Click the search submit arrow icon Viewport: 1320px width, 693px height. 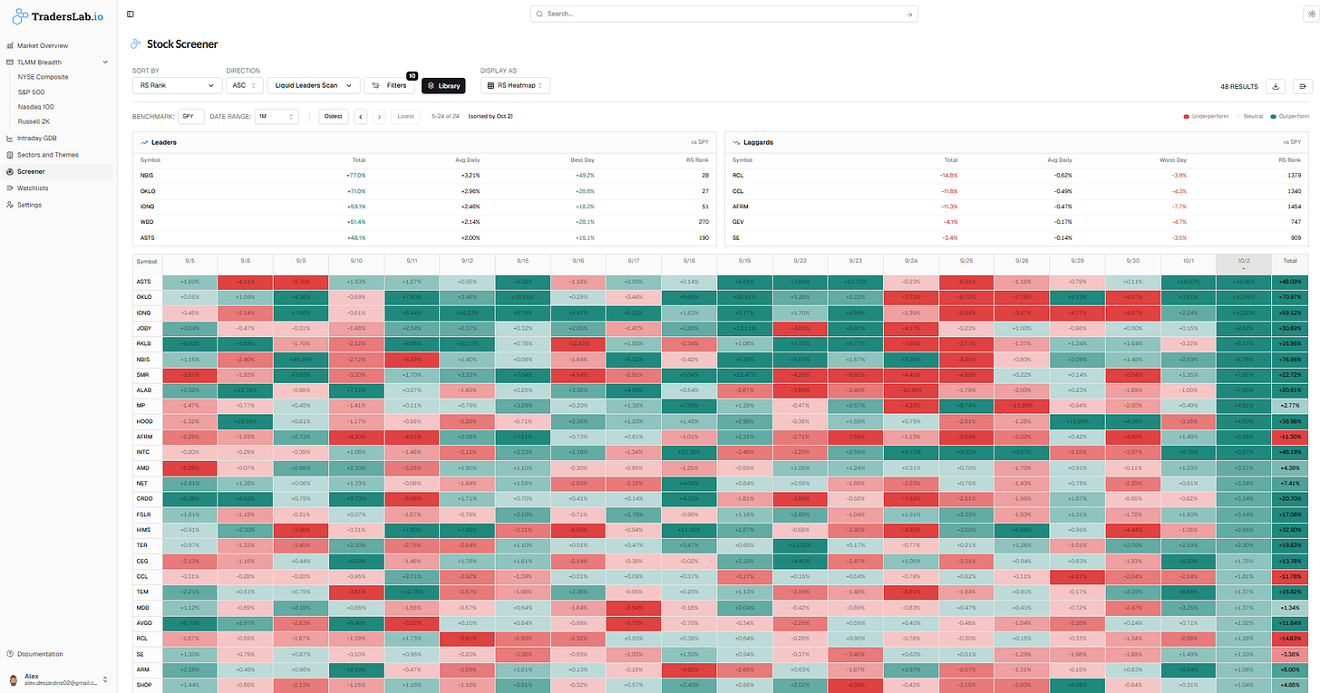click(x=909, y=14)
